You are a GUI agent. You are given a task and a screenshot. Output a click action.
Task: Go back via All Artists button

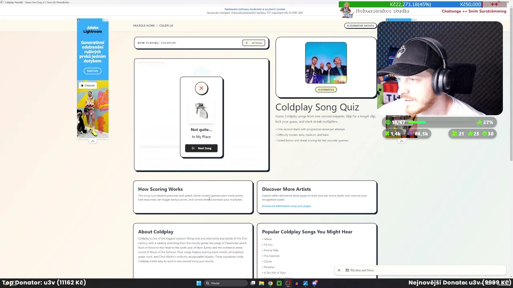[x=254, y=43]
